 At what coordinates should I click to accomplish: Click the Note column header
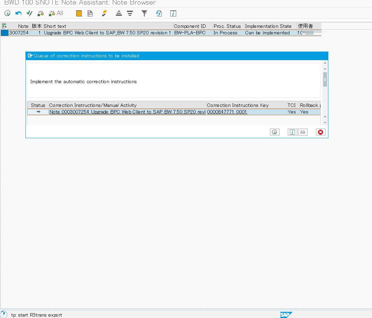tap(19, 26)
